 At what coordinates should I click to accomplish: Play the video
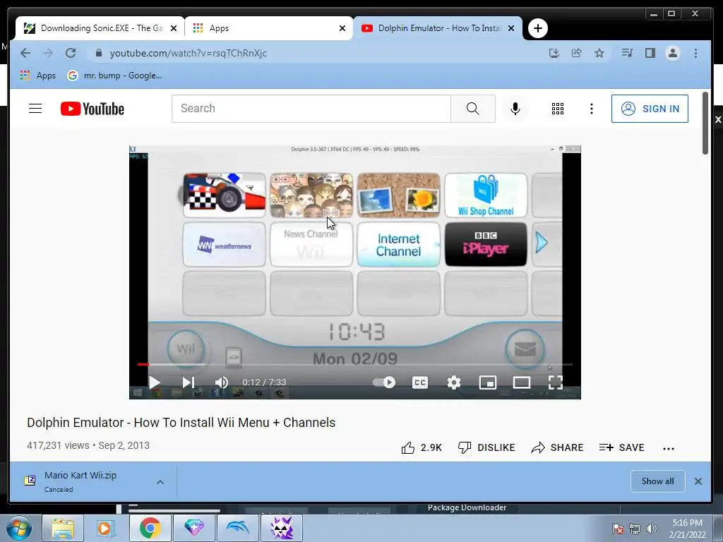(x=154, y=382)
